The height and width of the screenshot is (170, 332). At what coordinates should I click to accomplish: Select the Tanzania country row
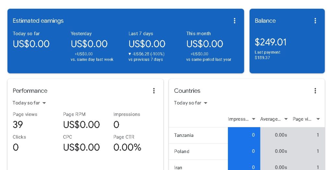pos(184,135)
